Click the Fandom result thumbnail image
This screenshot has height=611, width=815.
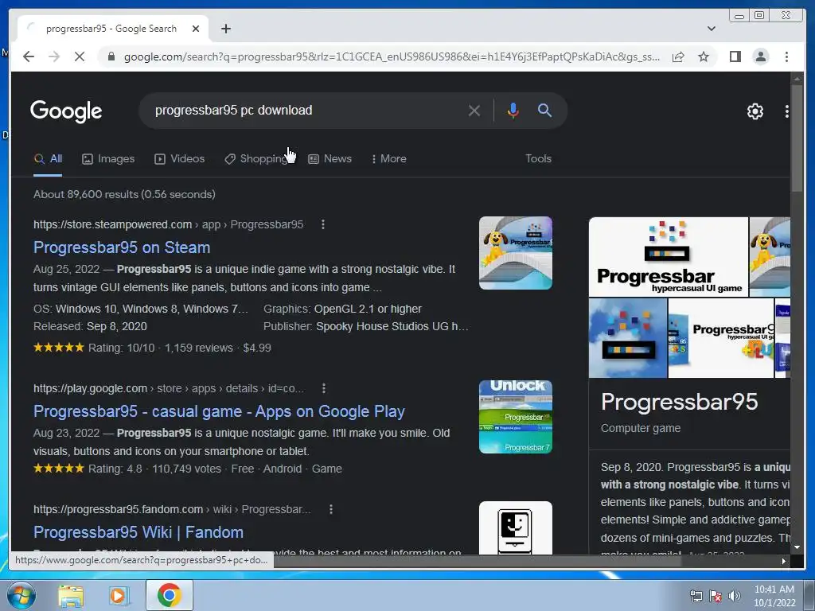coord(515,528)
